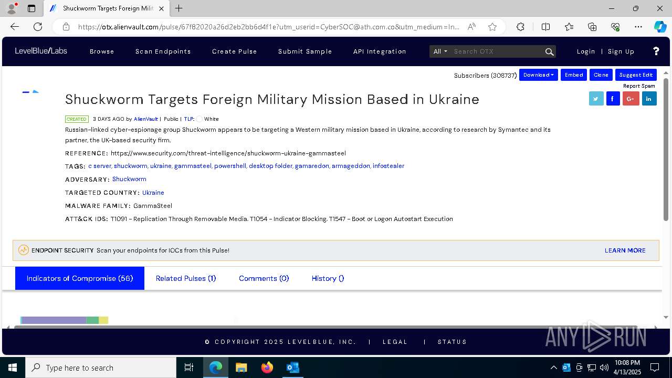View site information lock icon
The width and height of the screenshot is (672, 378).
click(x=66, y=27)
